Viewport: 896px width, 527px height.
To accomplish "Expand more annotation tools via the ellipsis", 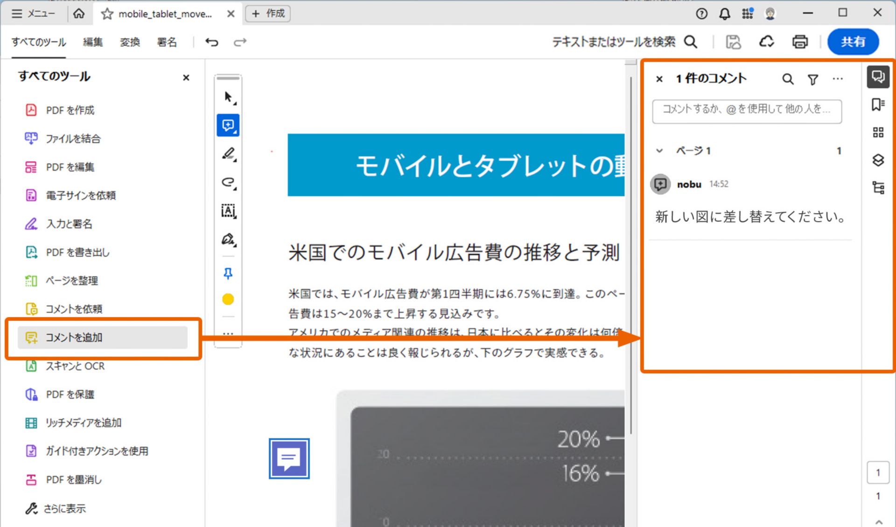I will 228,333.
